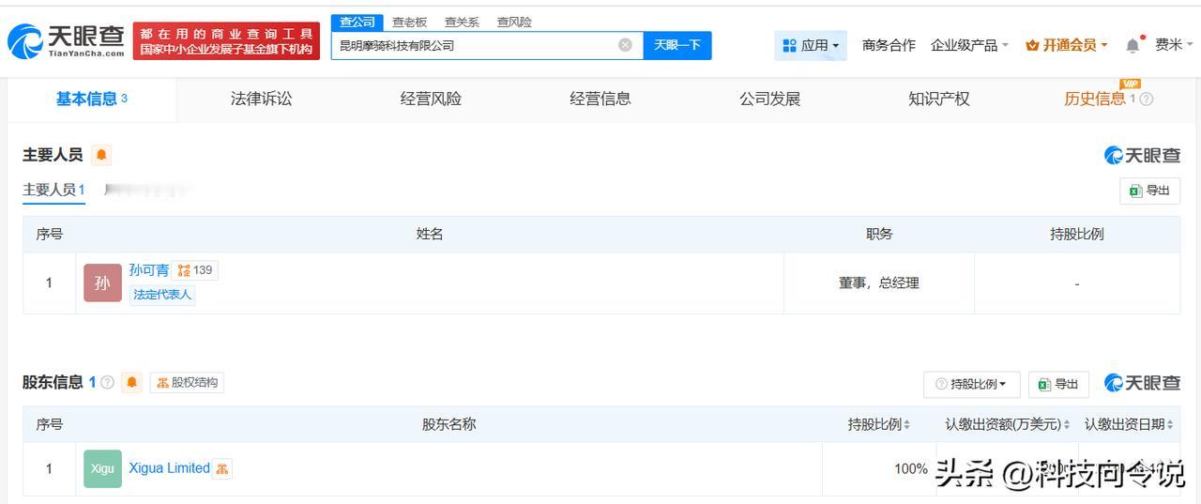The height and width of the screenshot is (504, 1201).
Task: Expand the 企业级产品 dropdown
Action: pyautogui.click(x=969, y=45)
